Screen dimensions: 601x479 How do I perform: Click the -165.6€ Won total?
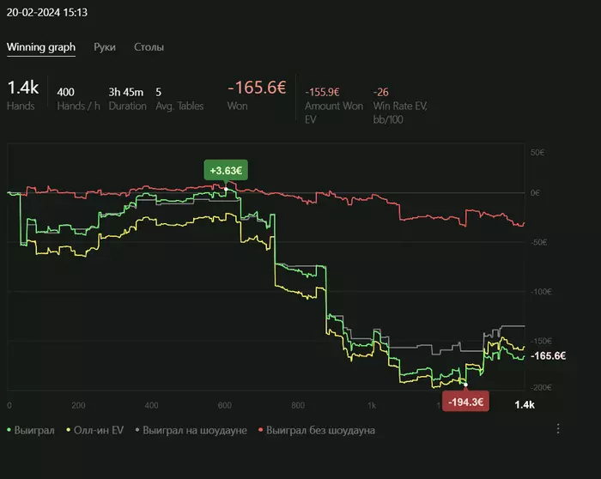(x=257, y=88)
